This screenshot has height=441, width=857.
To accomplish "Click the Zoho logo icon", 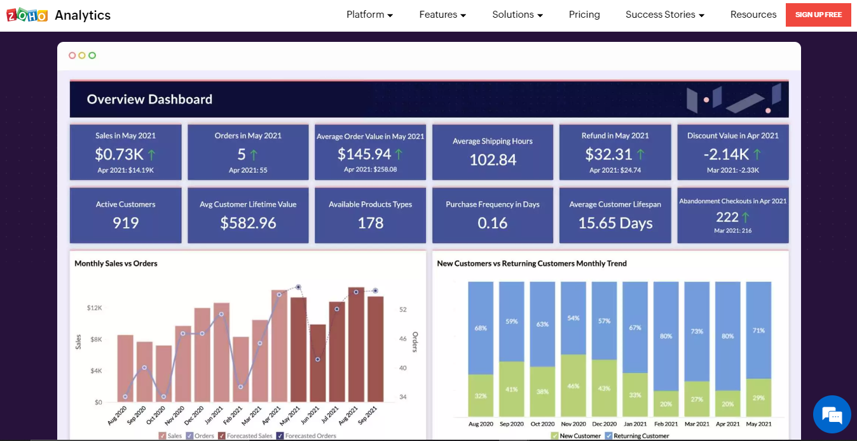I will click(x=27, y=15).
